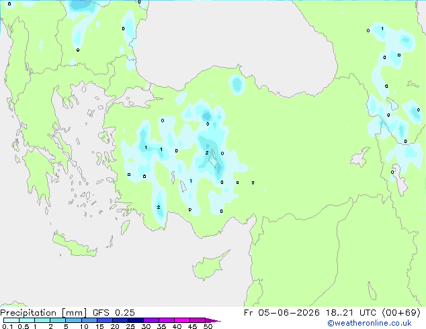The height and width of the screenshot is (329, 426).
Task: Click the 1–2 mm legend swatch
Action: click(42, 320)
